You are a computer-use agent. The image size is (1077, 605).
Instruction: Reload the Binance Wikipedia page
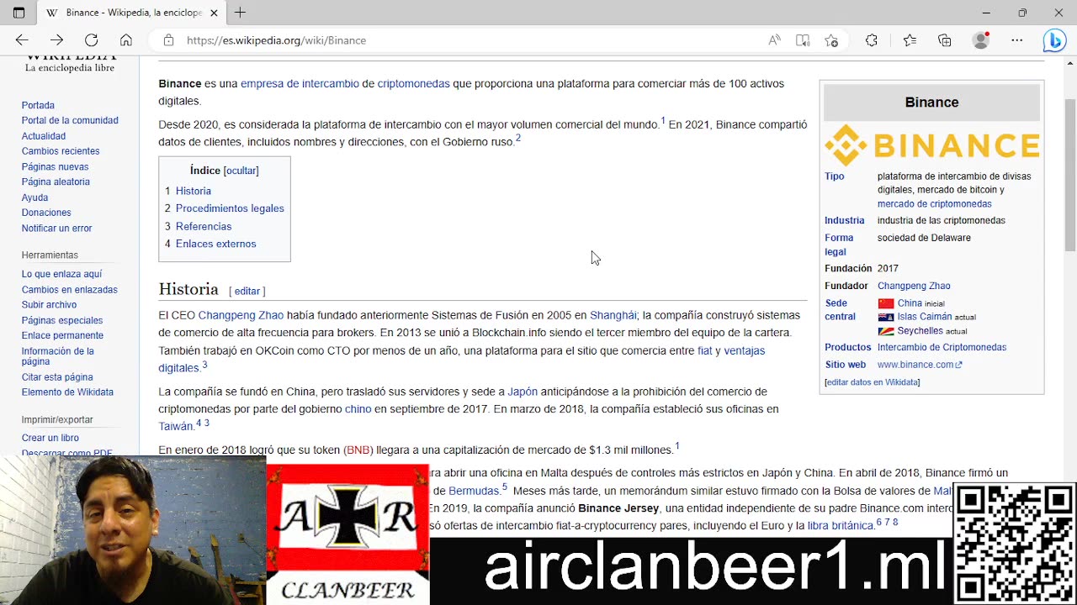(91, 40)
